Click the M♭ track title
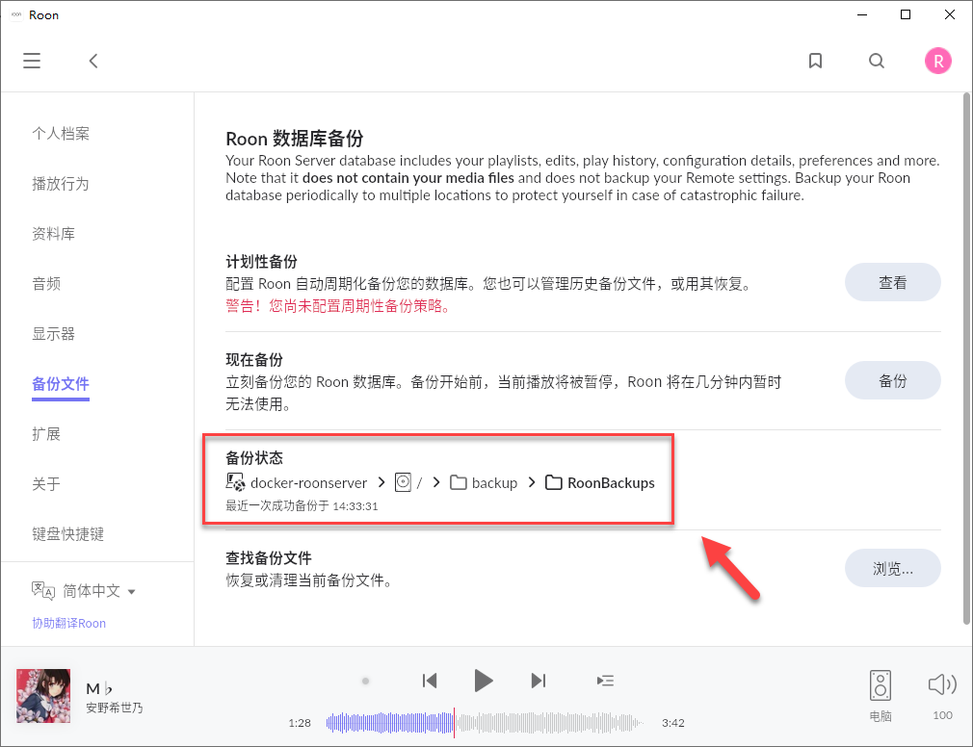Viewport: 973px width, 747px height. tap(98, 688)
